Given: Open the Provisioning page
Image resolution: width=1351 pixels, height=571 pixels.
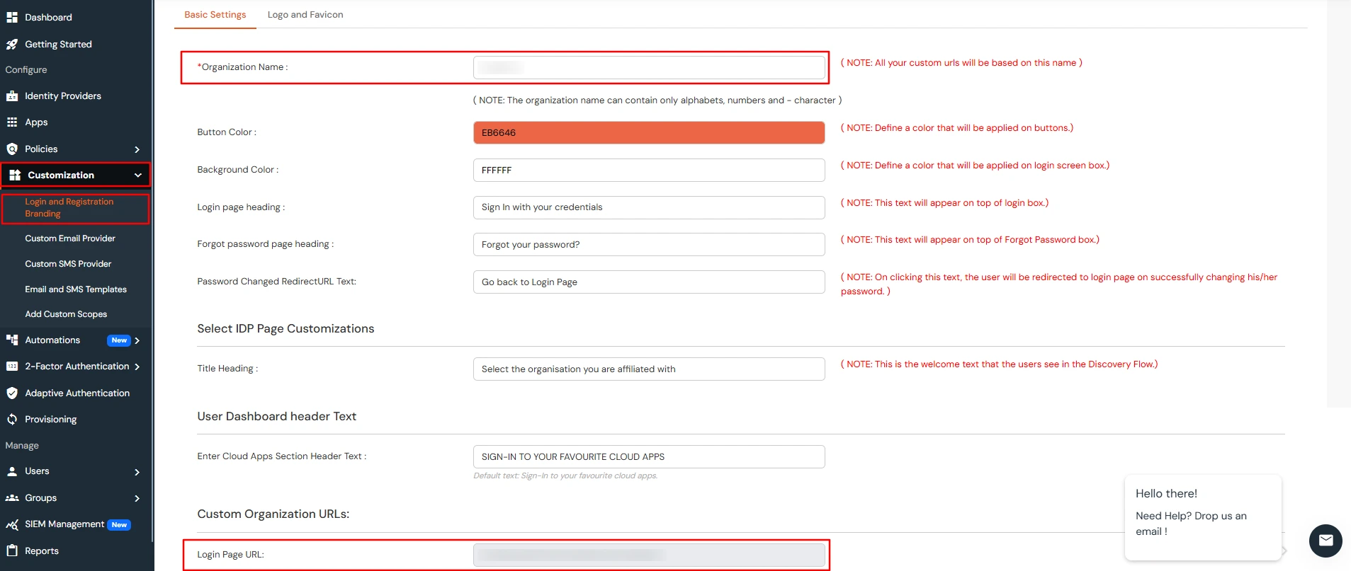Looking at the screenshot, I should point(51,419).
